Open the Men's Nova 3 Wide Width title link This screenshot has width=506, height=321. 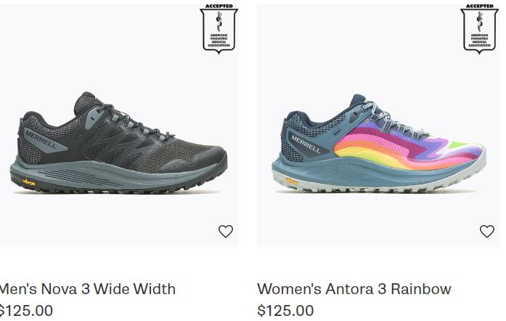(87, 289)
